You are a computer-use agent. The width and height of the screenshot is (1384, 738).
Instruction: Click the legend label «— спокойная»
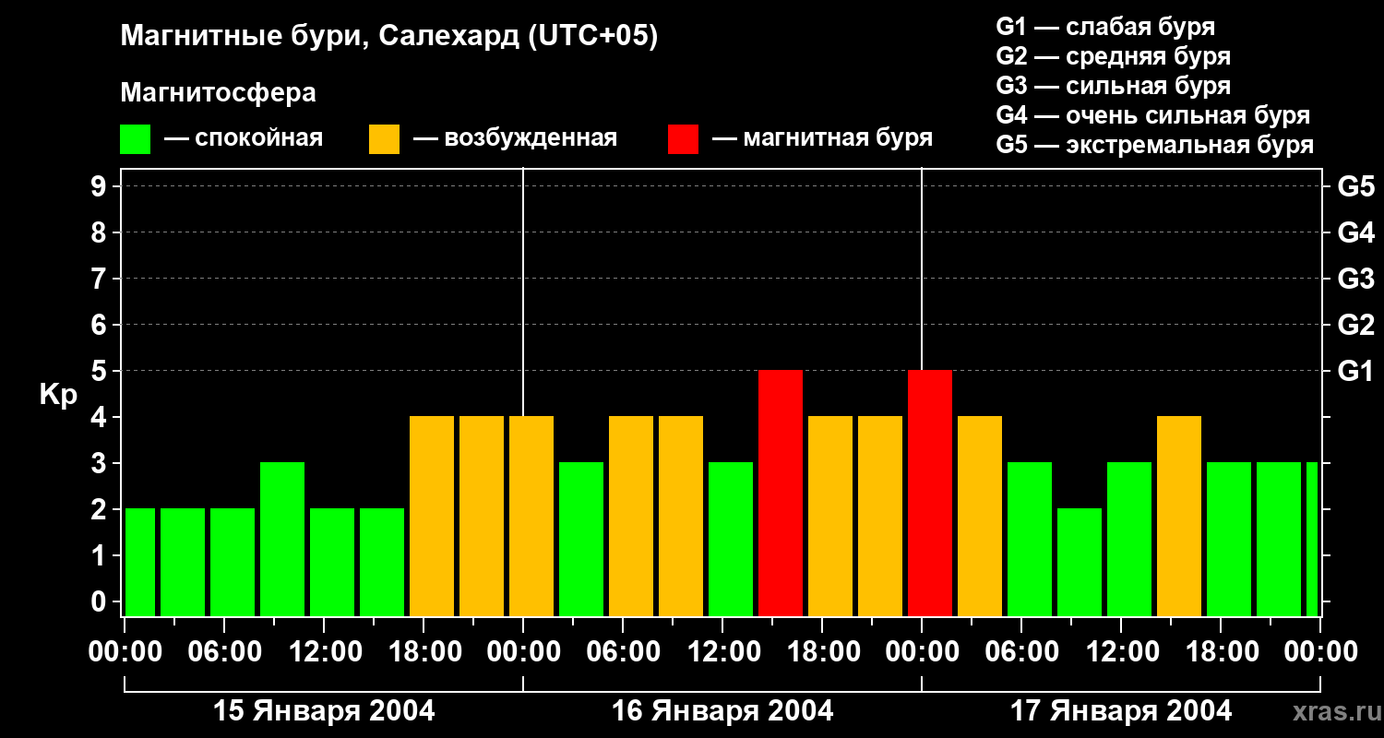point(244,139)
